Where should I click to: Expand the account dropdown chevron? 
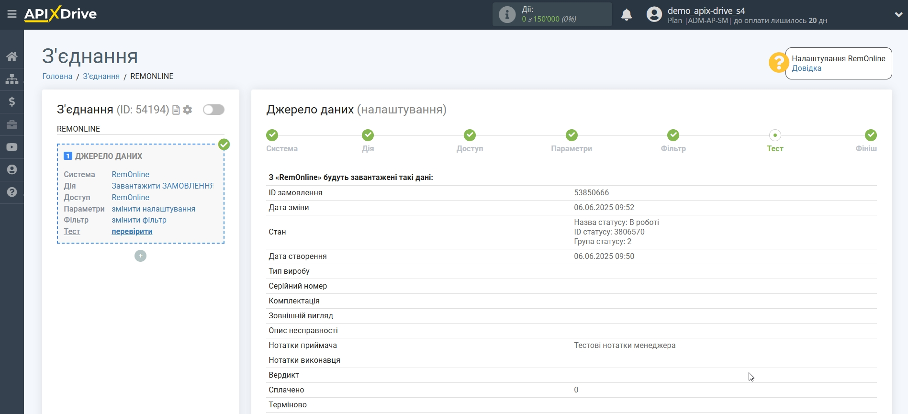click(x=898, y=14)
